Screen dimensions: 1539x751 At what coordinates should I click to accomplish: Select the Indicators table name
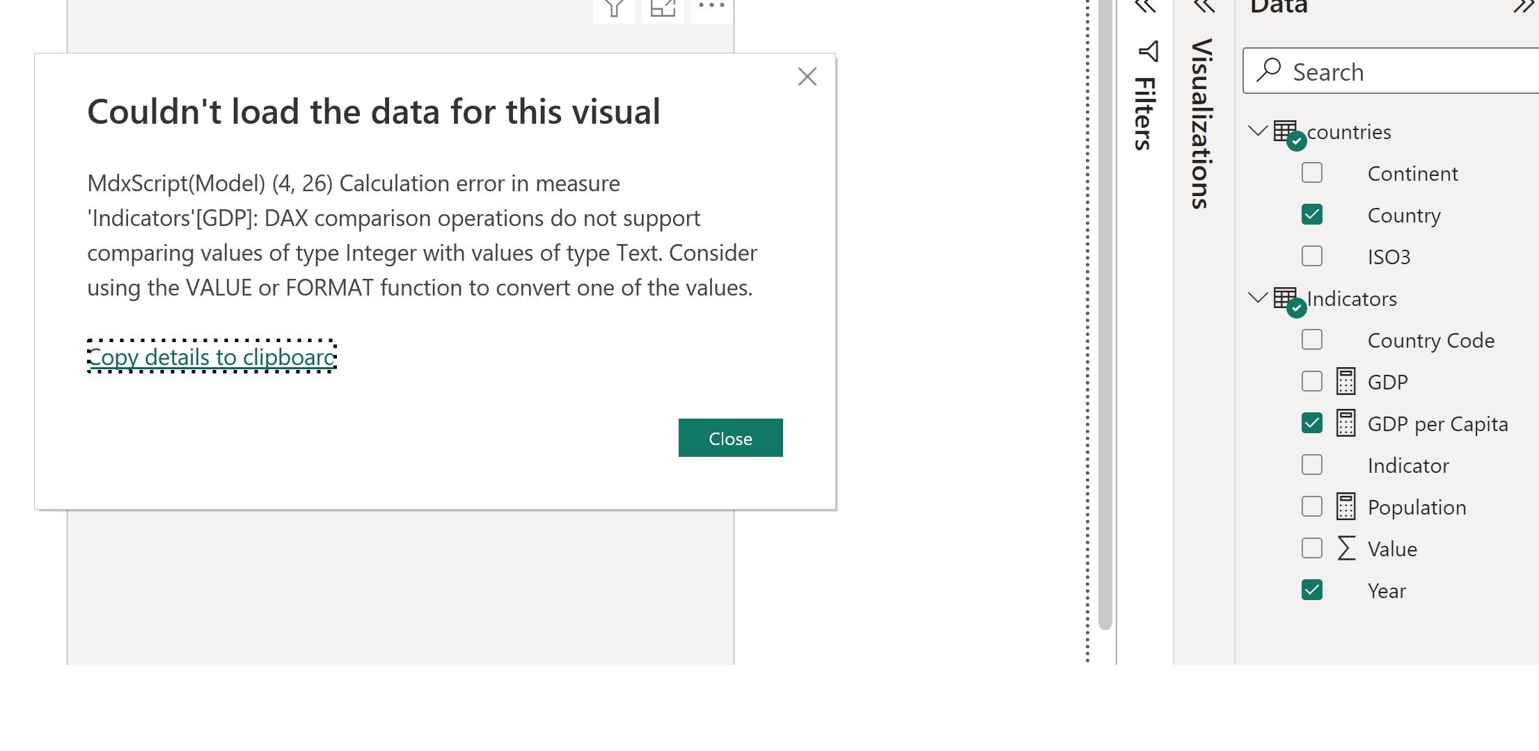click(1352, 299)
